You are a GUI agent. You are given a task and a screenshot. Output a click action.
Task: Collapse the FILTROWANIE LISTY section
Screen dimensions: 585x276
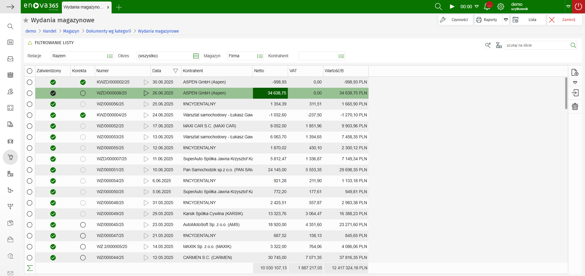[x=30, y=43]
